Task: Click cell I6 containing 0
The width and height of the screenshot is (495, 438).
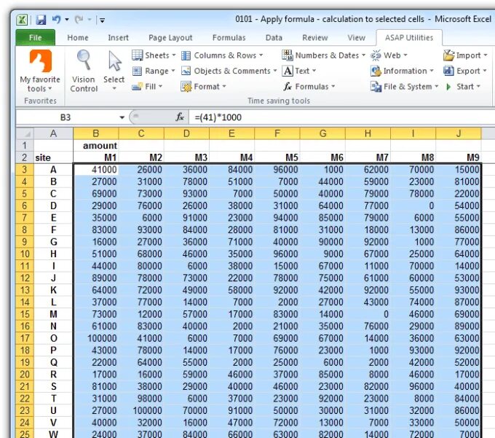Action: pos(413,206)
